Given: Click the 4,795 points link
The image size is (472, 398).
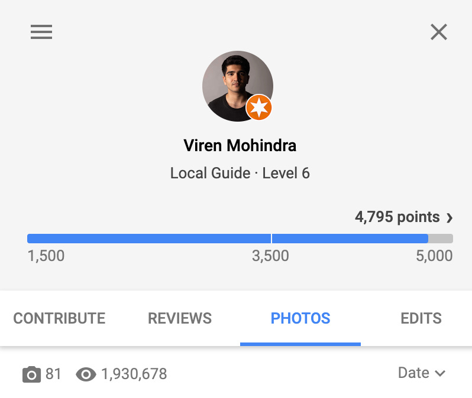Looking at the screenshot, I should 397,217.
